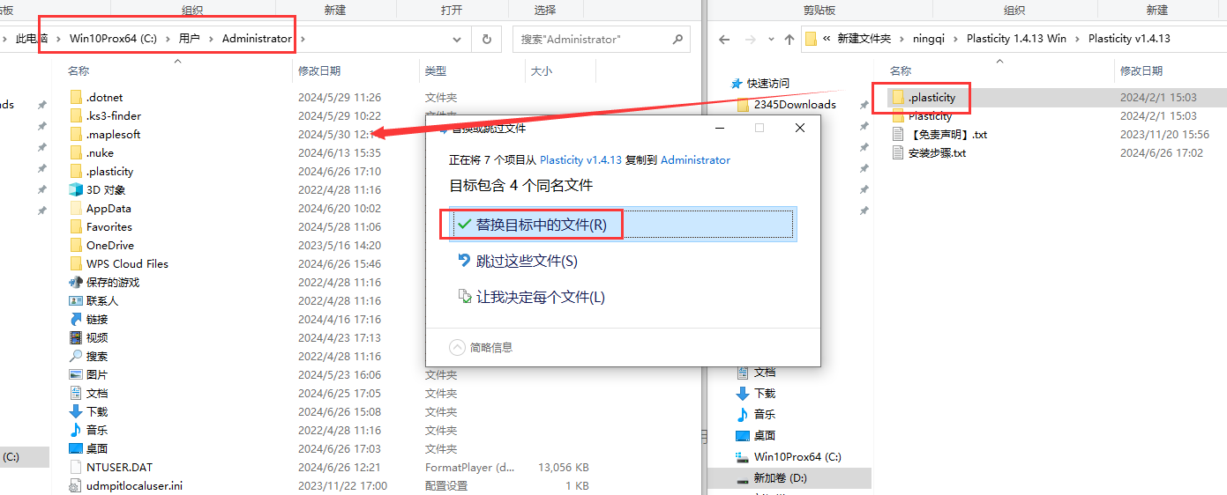The height and width of the screenshot is (495, 1227).
Task: Click into the 搜索"Administrator" search field
Action: pos(591,40)
